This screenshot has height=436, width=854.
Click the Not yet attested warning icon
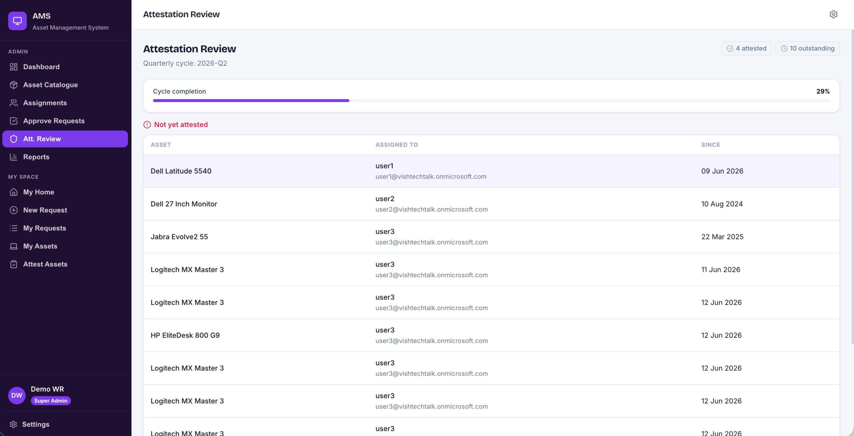(x=147, y=124)
